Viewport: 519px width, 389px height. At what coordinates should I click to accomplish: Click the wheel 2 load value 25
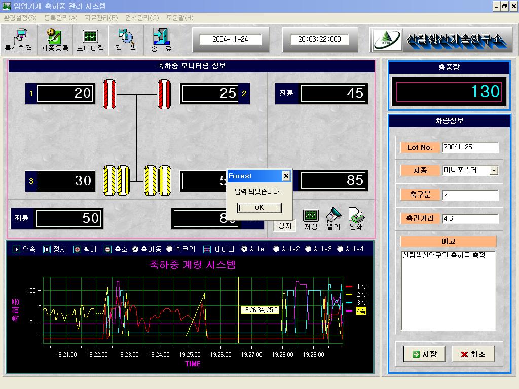click(x=210, y=94)
